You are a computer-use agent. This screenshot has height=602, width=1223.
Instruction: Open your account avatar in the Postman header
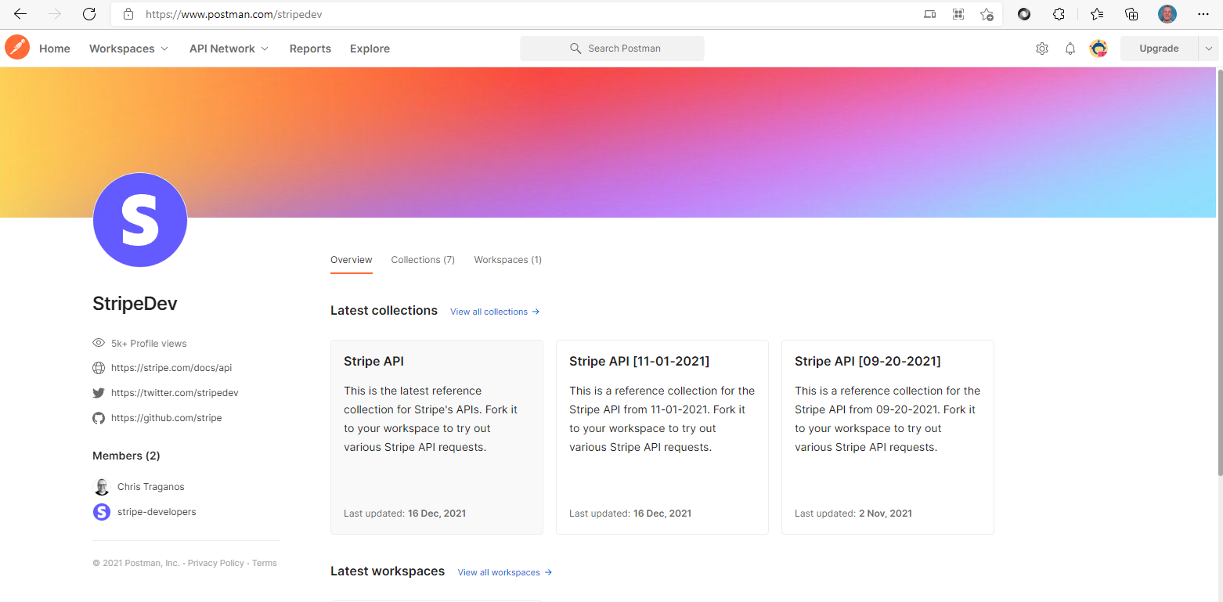[1098, 48]
